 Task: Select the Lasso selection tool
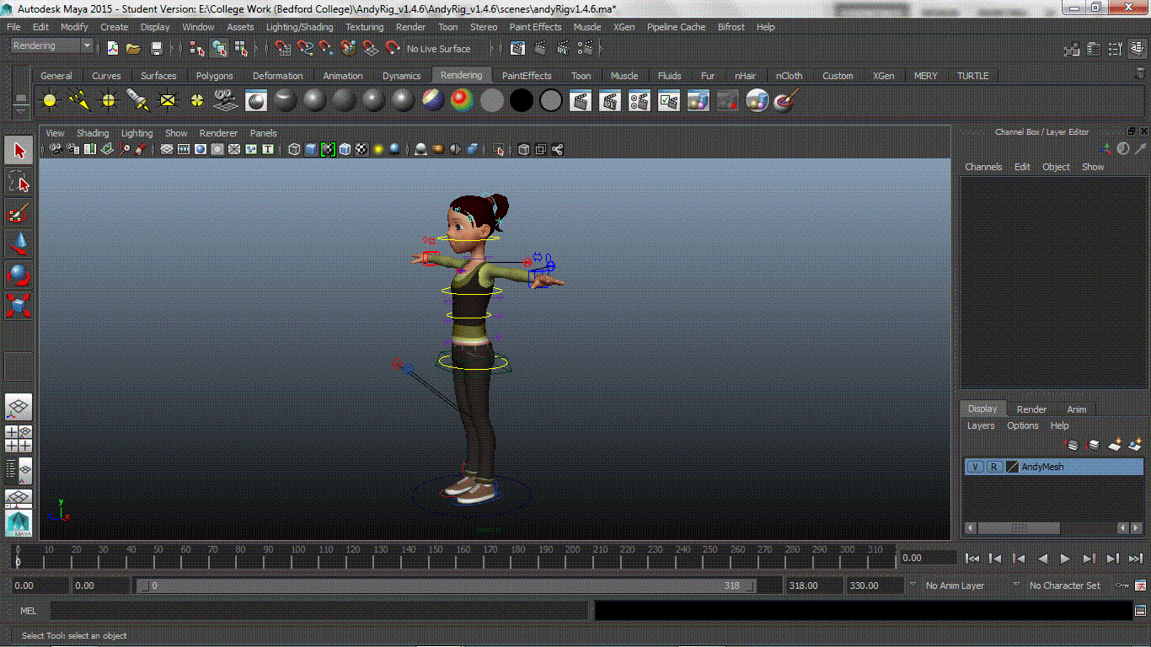point(19,181)
